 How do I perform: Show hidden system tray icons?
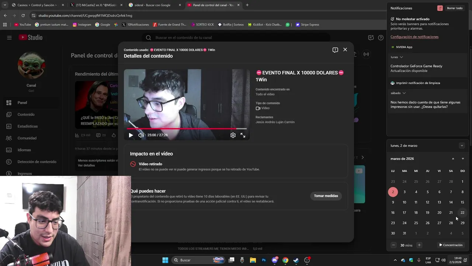pos(395,260)
